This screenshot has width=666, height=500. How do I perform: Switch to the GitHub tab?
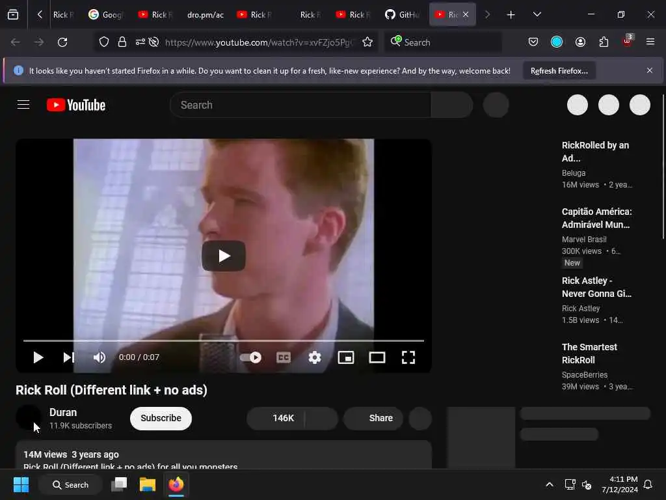coord(402,15)
